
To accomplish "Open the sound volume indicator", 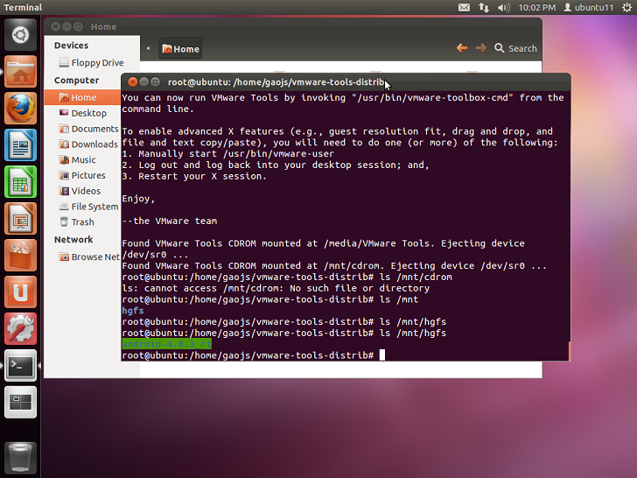I will (504, 7).
